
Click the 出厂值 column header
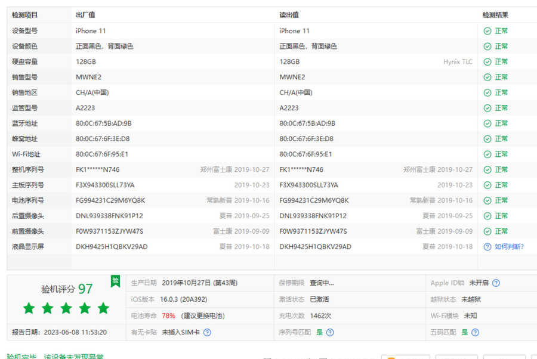point(85,15)
